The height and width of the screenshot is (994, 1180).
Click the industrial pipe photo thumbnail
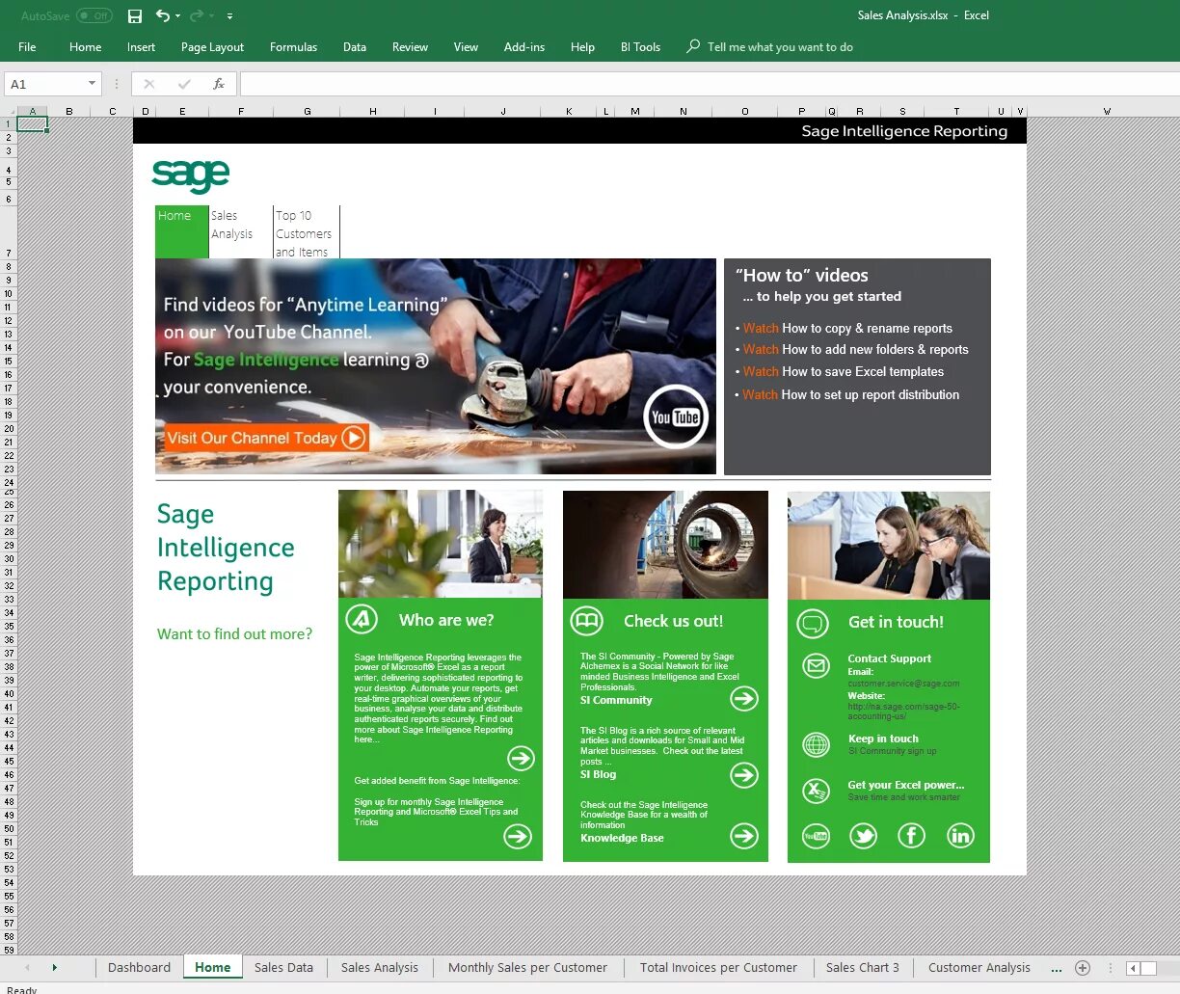[x=665, y=545]
